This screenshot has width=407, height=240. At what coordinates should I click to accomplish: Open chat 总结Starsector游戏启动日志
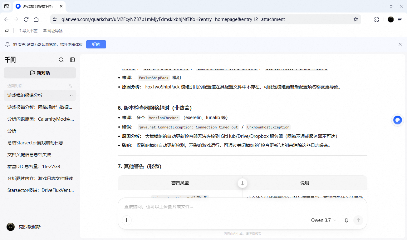(40, 143)
